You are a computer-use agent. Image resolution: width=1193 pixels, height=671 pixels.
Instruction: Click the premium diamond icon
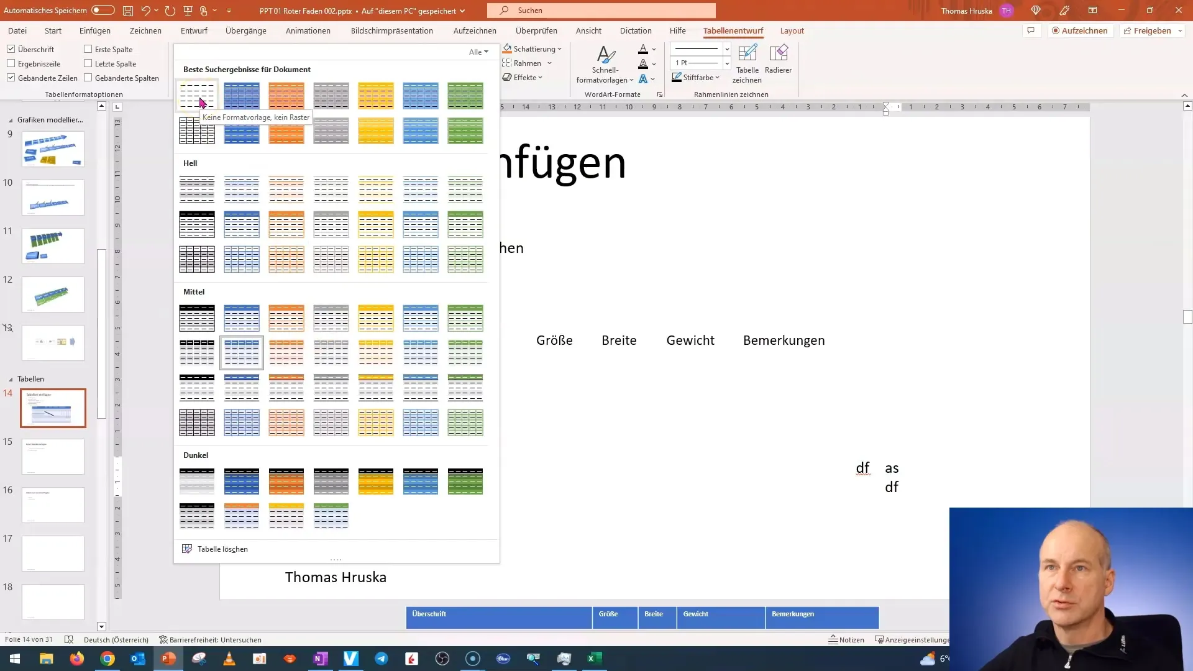[1035, 11]
